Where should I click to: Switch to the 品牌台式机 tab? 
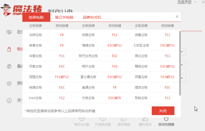point(92,18)
